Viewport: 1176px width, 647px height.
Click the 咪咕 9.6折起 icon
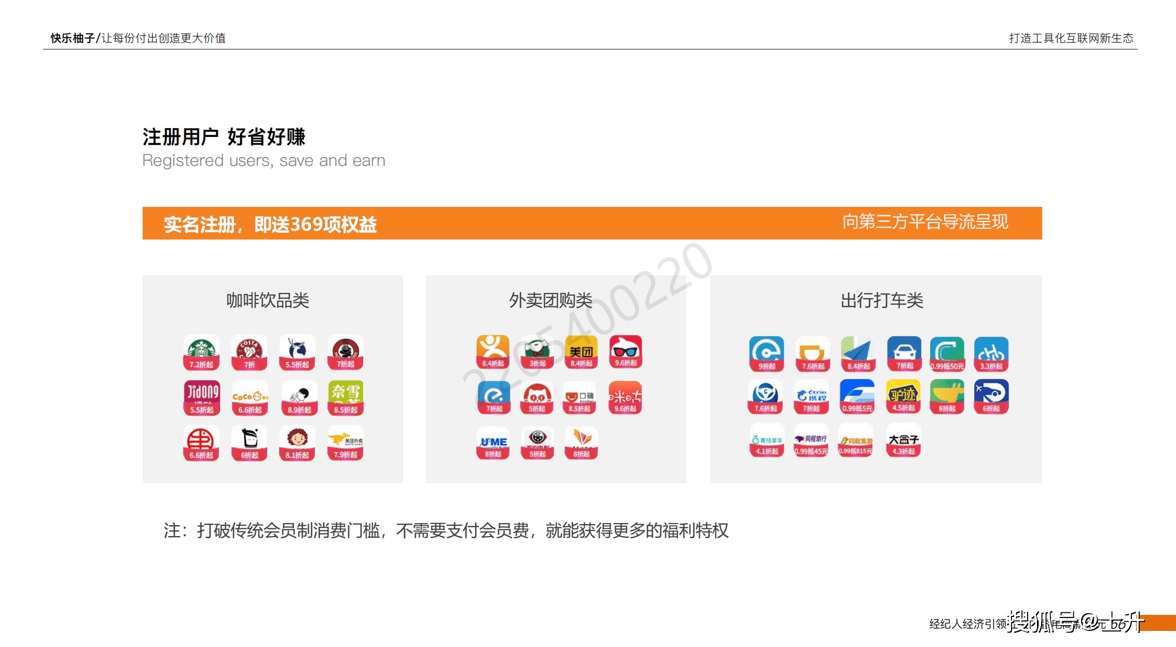625,397
